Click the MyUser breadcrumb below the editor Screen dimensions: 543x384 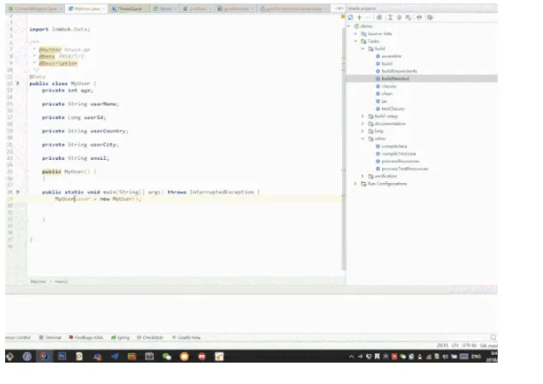[x=38, y=281]
